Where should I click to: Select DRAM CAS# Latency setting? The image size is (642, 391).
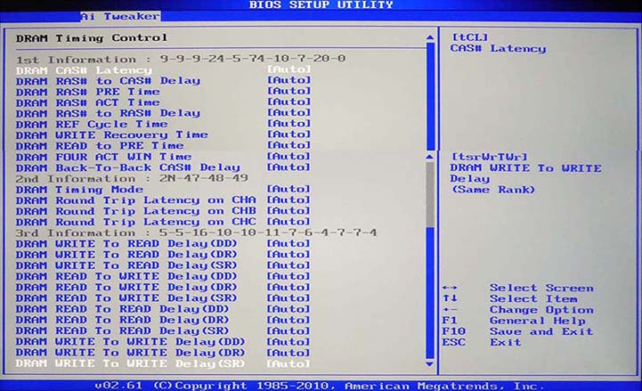click(163, 70)
